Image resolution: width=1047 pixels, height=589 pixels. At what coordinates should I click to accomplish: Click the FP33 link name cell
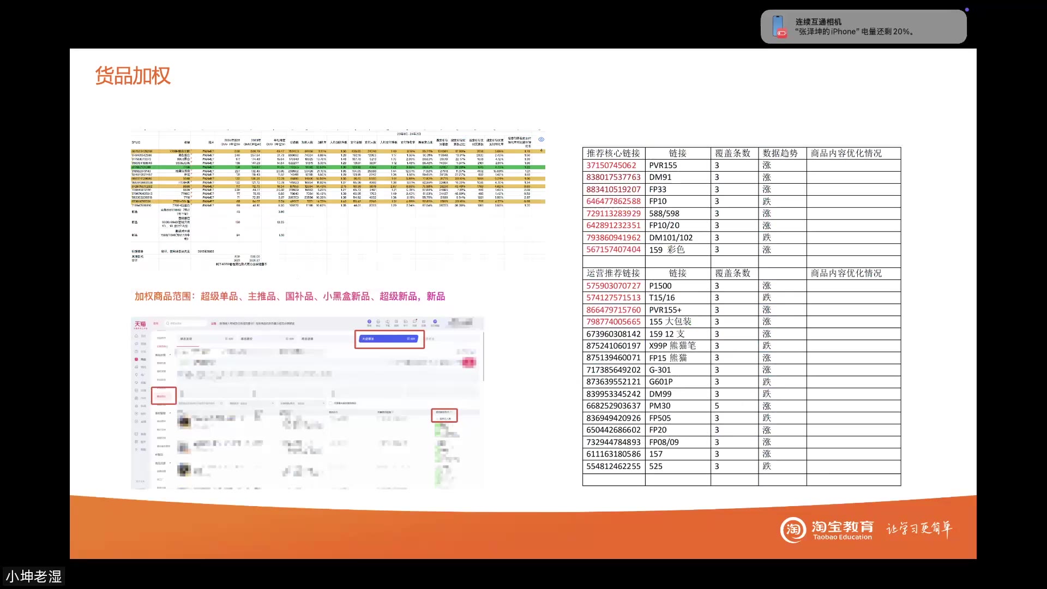point(678,189)
